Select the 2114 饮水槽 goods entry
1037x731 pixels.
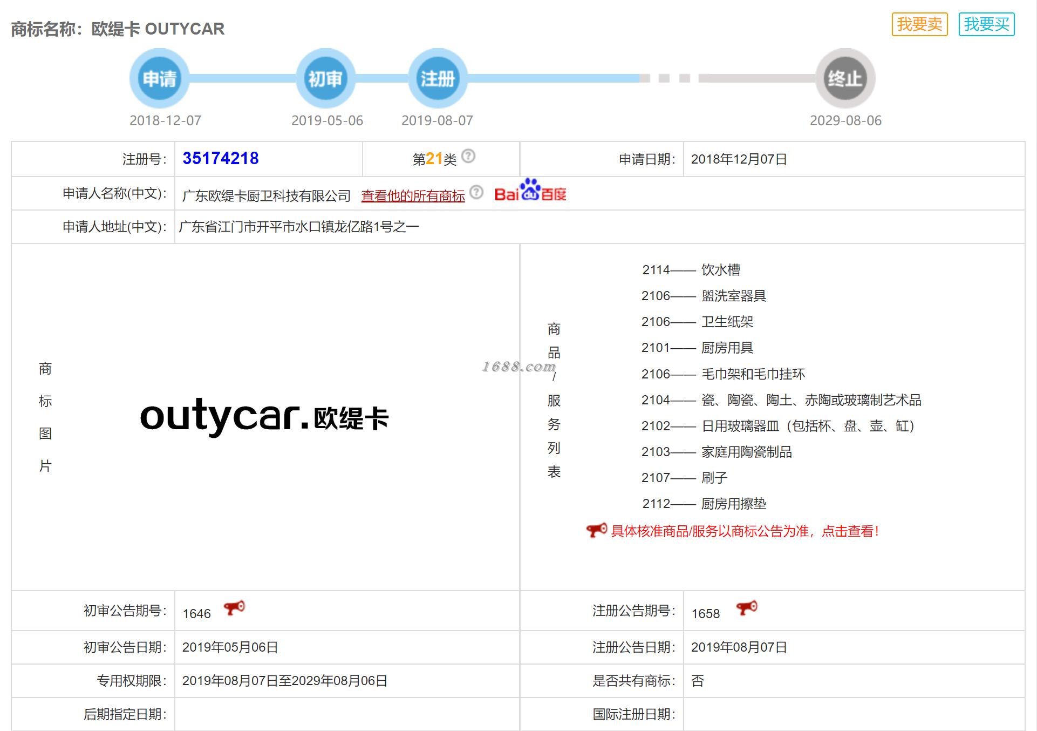[x=691, y=270]
